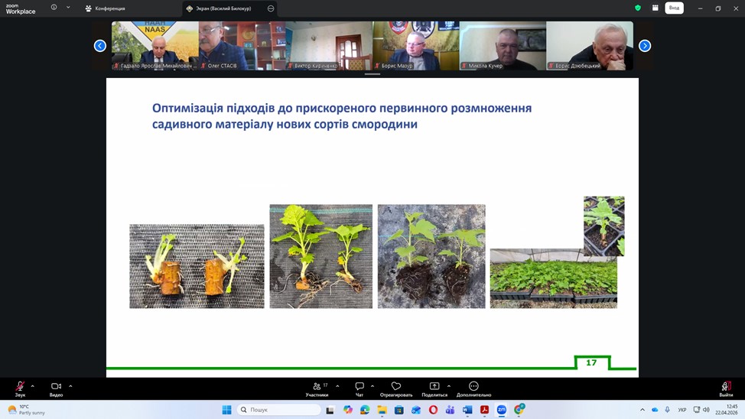
Task: Open the Дополнительно more options menu
Action: pos(473,388)
